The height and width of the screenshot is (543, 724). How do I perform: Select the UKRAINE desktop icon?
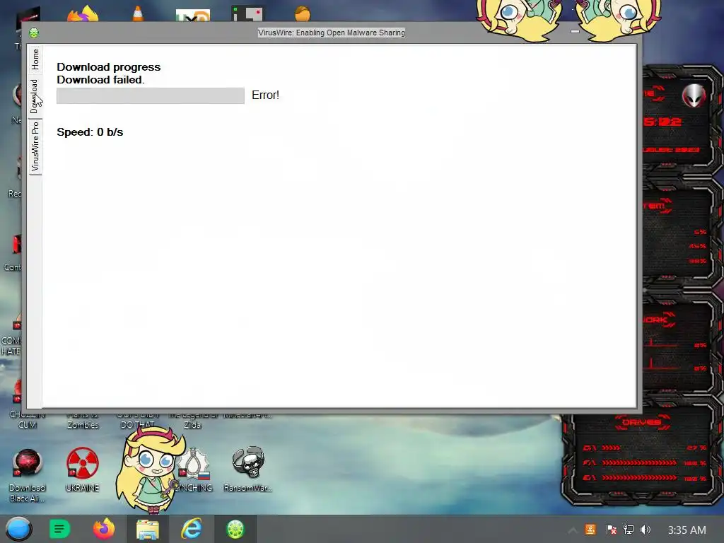pos(82,470)
